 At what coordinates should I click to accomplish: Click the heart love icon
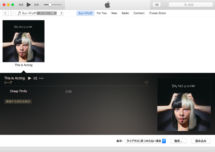146,82
